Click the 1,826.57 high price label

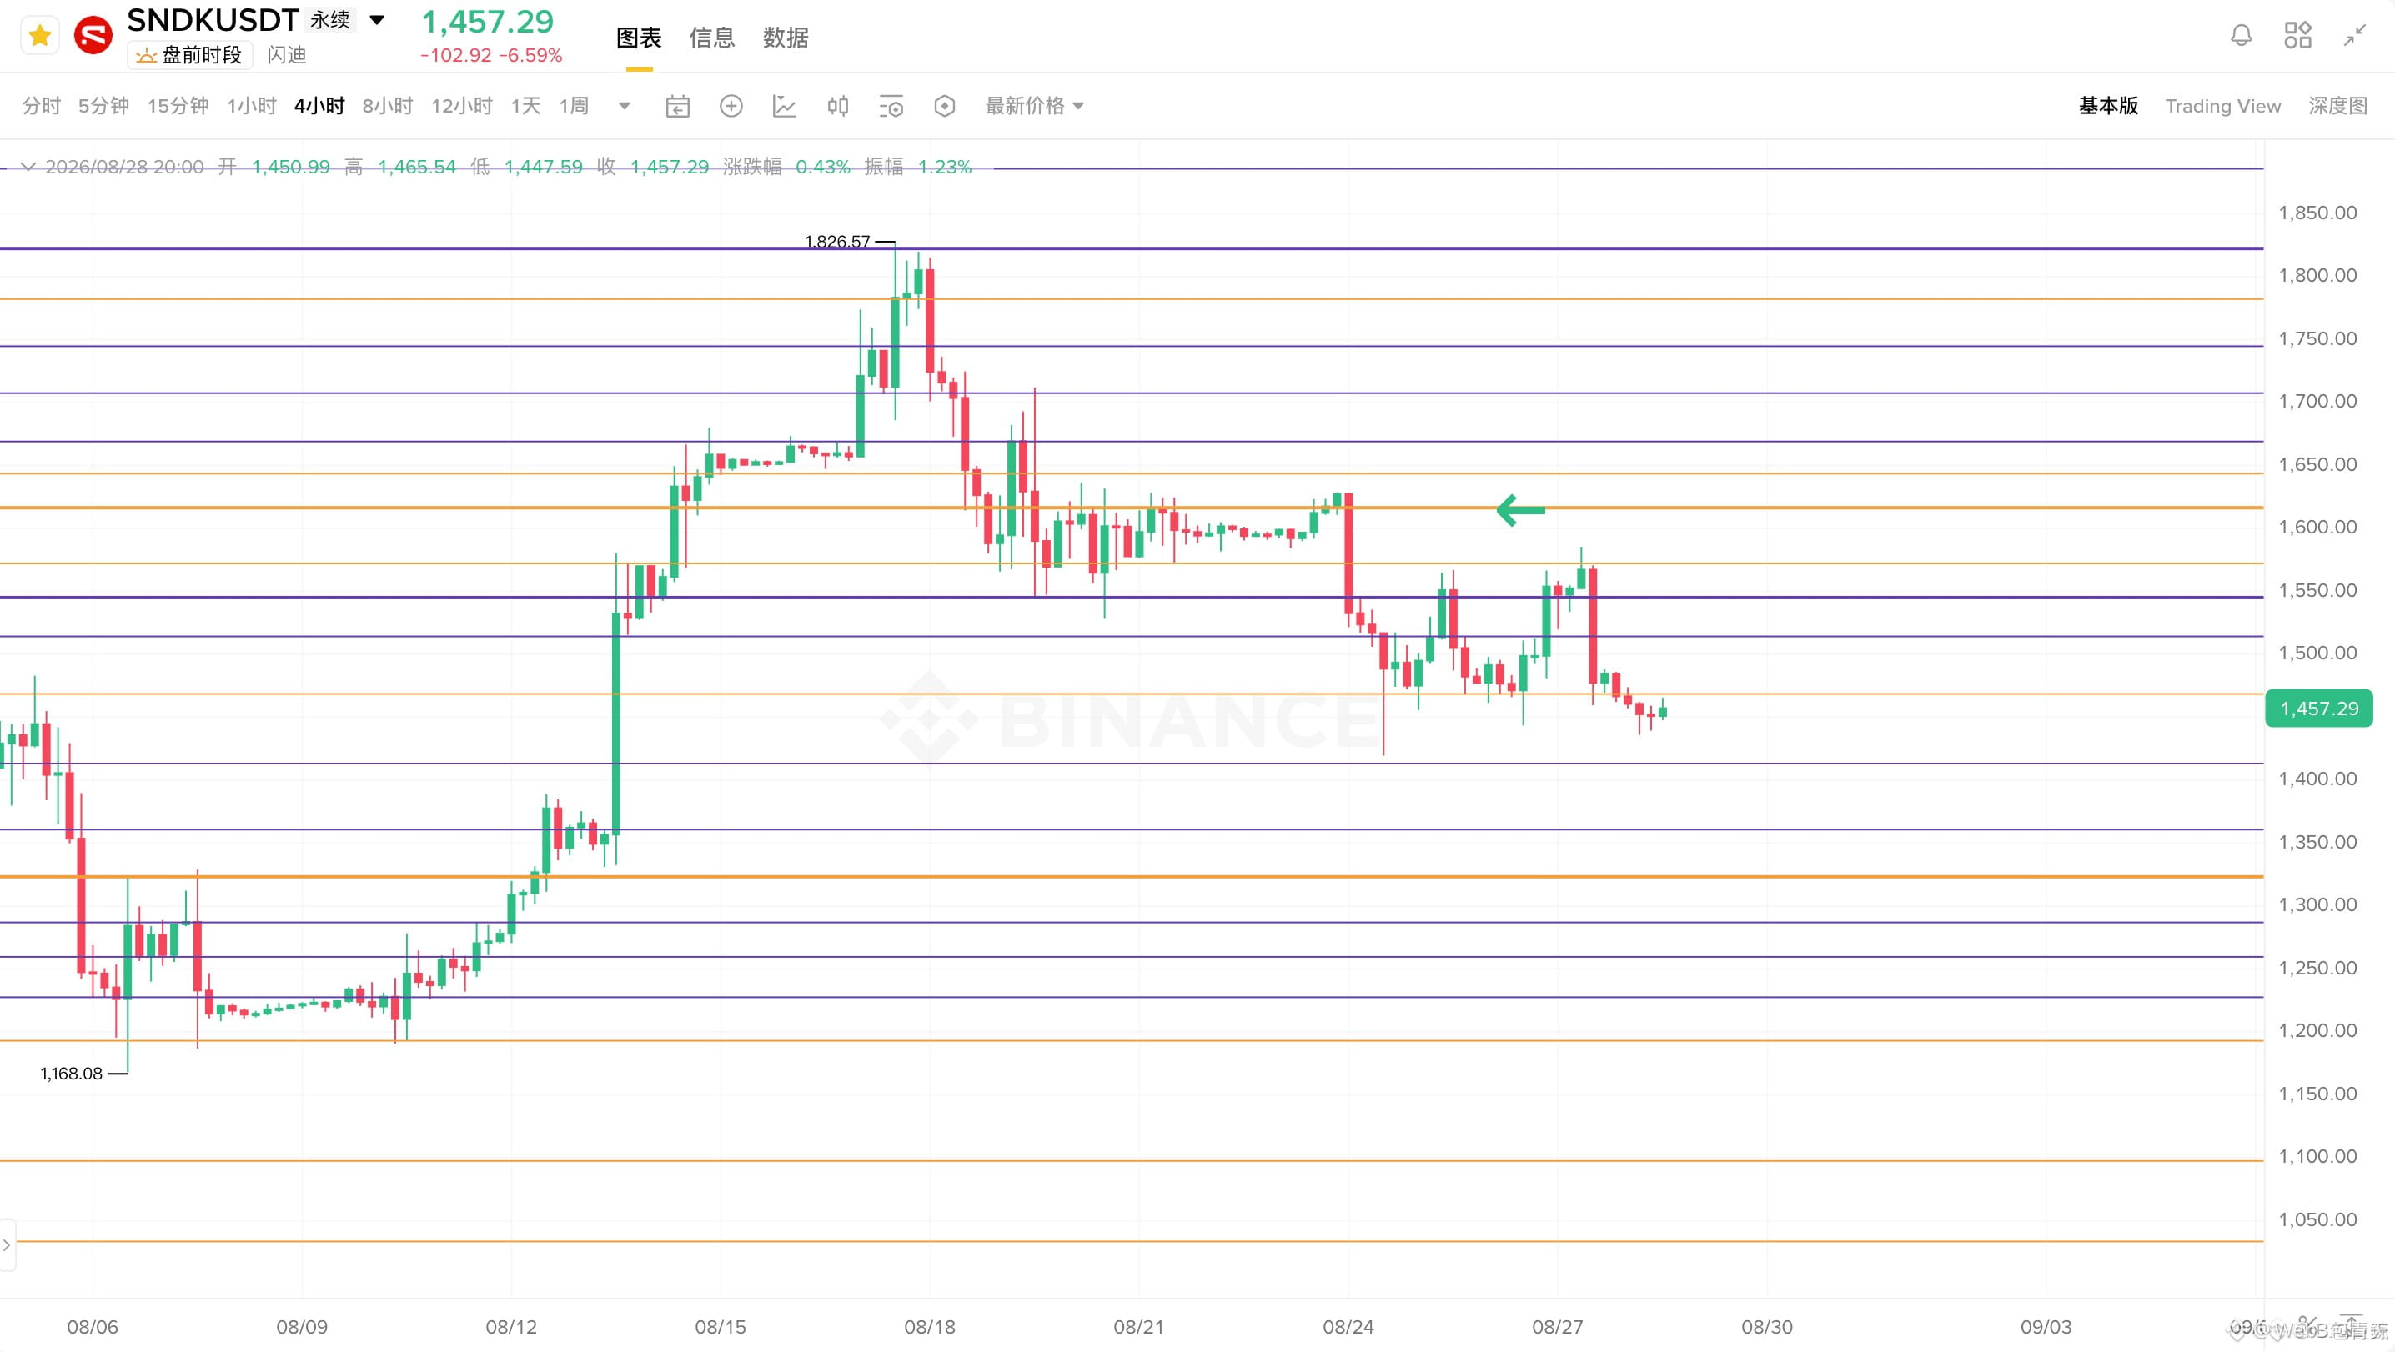[x=836, y=242]
